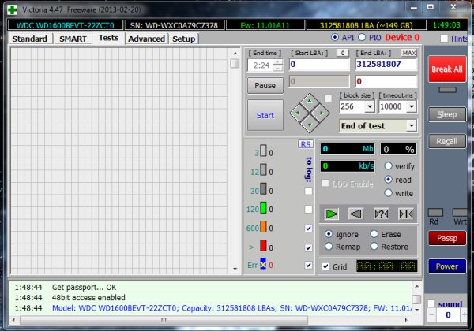Expand the End of test dropdown

(x=412, y=126)
